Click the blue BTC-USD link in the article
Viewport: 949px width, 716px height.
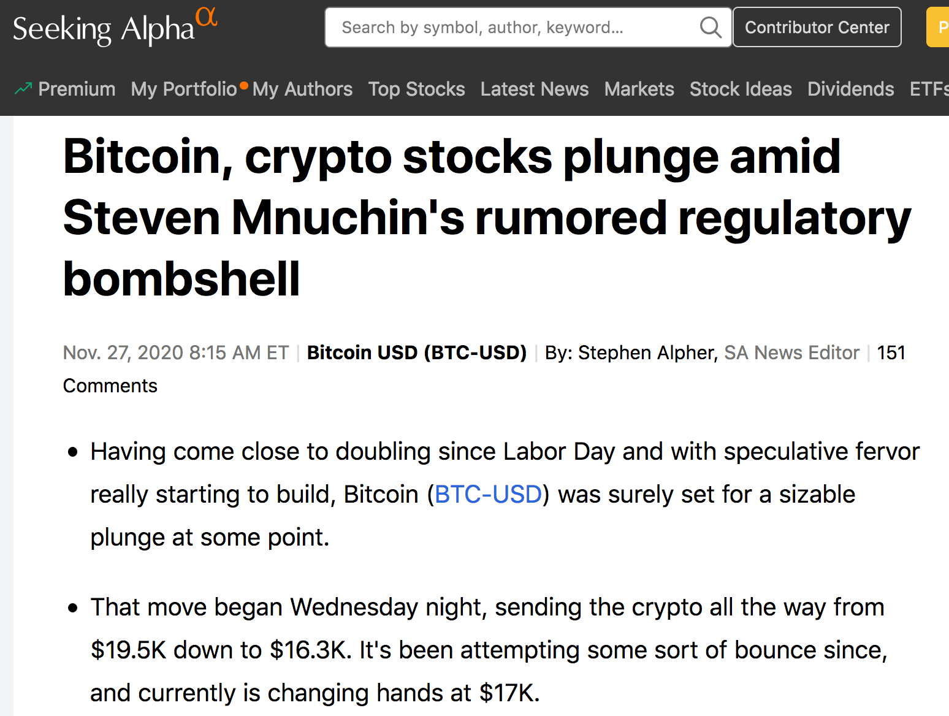pyautogui.click(x=488, y=495)
